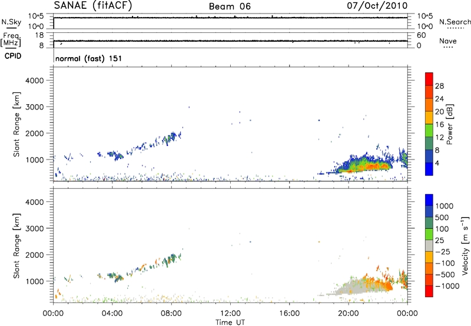Click the '4' label on Power colorbar

437,163
